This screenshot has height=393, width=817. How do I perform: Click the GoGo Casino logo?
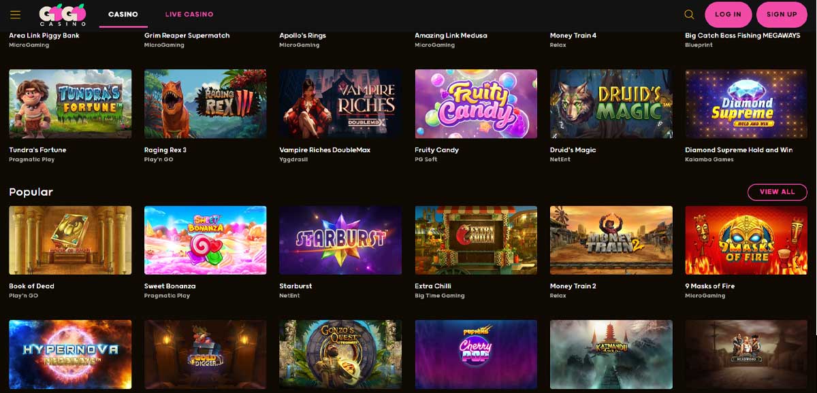(x=62, y=14)
